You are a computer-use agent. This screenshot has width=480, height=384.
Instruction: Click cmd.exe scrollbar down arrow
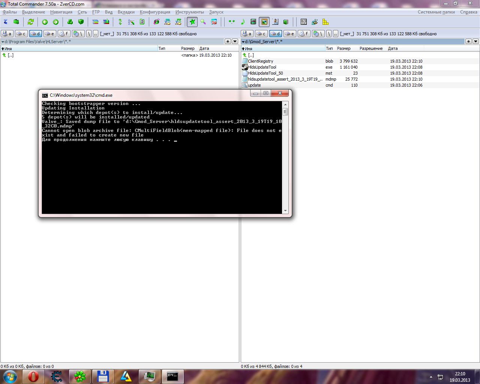point(285,211)
